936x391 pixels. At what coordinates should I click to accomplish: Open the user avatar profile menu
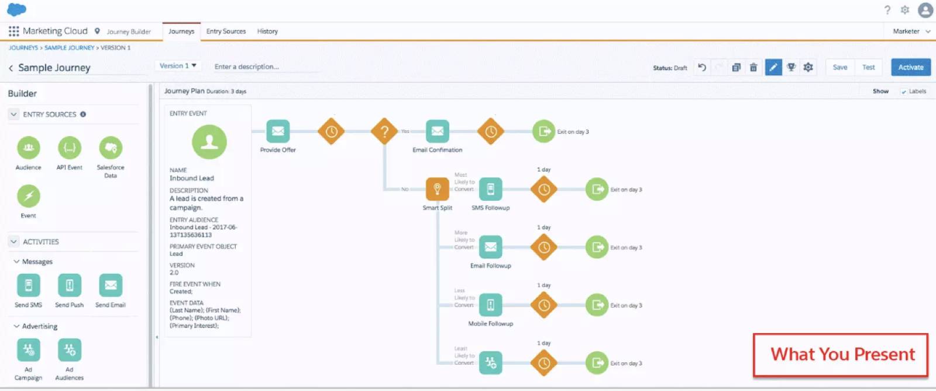click(x=925, y=10)
